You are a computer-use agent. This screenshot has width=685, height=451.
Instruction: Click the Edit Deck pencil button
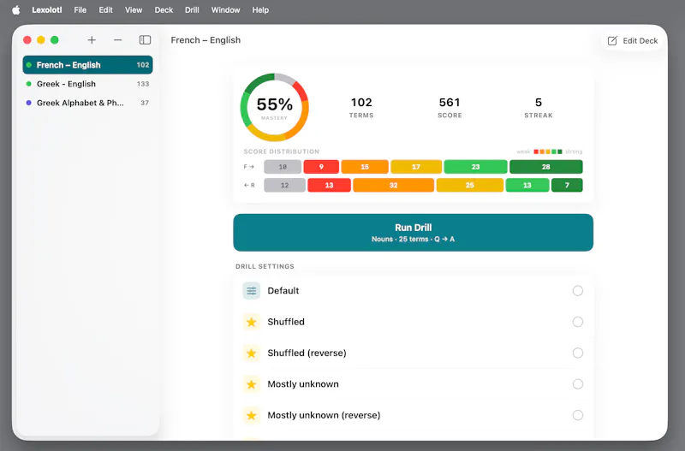pos(633,40)
